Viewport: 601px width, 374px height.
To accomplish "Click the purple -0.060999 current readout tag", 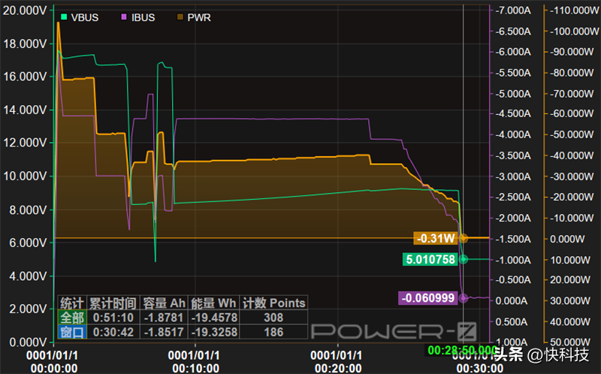I will click(427, 298).
